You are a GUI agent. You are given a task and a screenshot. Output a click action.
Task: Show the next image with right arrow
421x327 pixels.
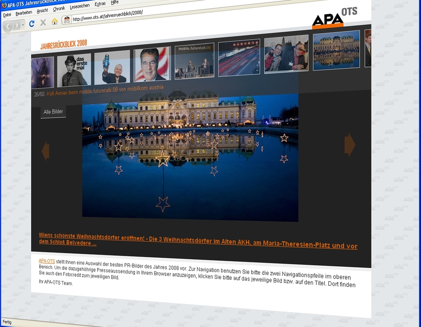click(x=349, y=145)
